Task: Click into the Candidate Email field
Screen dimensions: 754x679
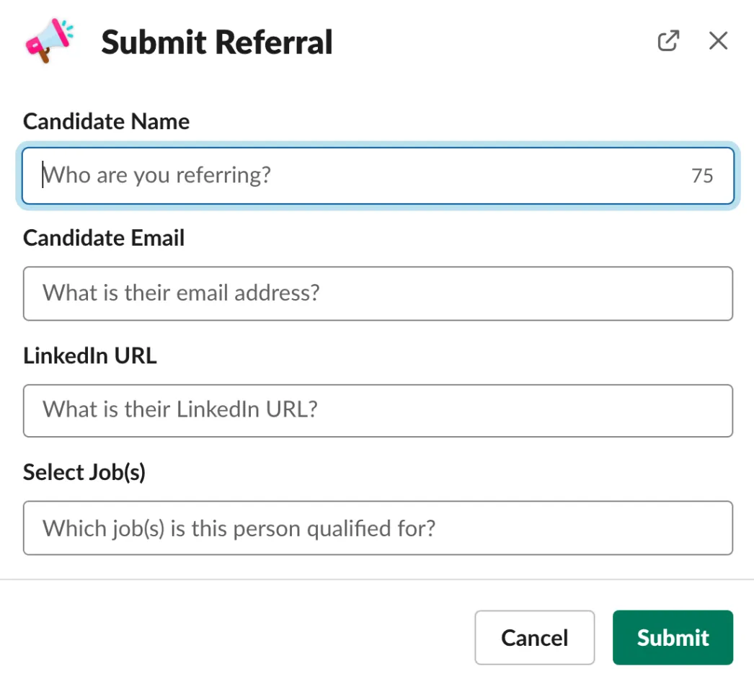Action: tap(378, 293)
